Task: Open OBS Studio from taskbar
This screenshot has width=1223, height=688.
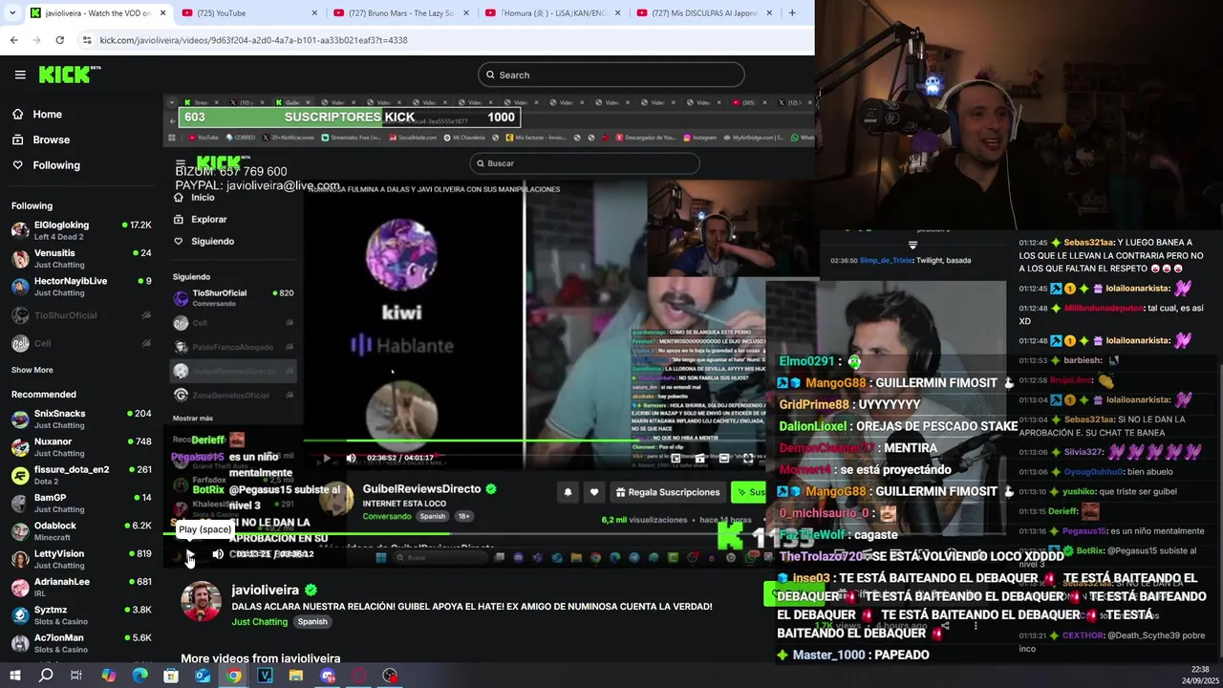Action: [x=390, y=676]
